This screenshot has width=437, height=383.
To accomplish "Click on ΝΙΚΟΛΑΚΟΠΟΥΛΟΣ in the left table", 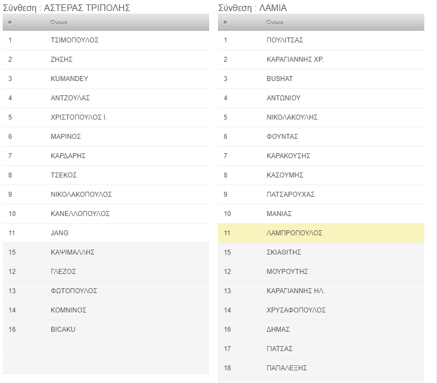I will [x=81, y=195].
